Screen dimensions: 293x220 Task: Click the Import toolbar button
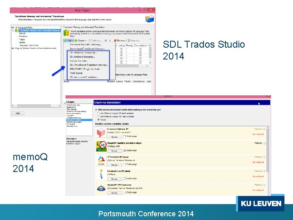click(x=134, y=40)
